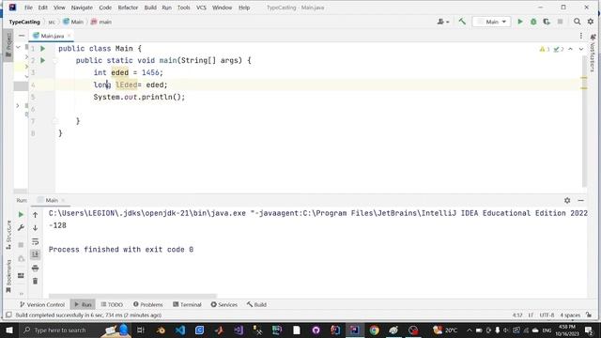This screenshot has width=601, height=338.
Task: Hide the Run tool window
Action: point(580,200)
